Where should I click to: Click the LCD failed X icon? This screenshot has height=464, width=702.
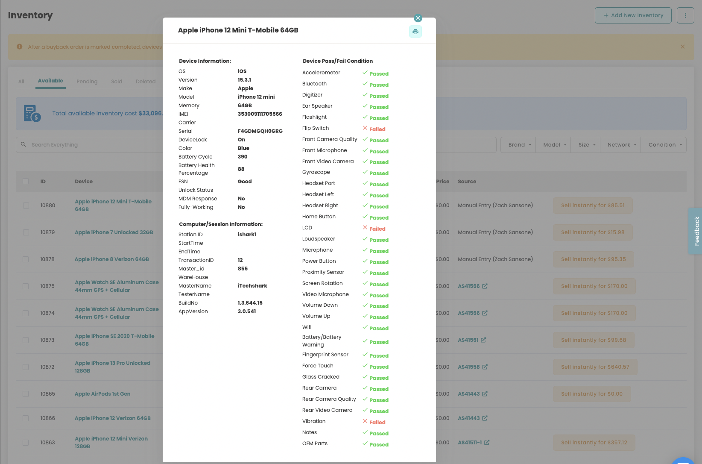point(365,228)
